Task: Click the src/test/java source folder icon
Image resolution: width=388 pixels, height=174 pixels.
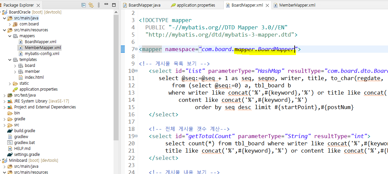Action: [x=10, y=95]
